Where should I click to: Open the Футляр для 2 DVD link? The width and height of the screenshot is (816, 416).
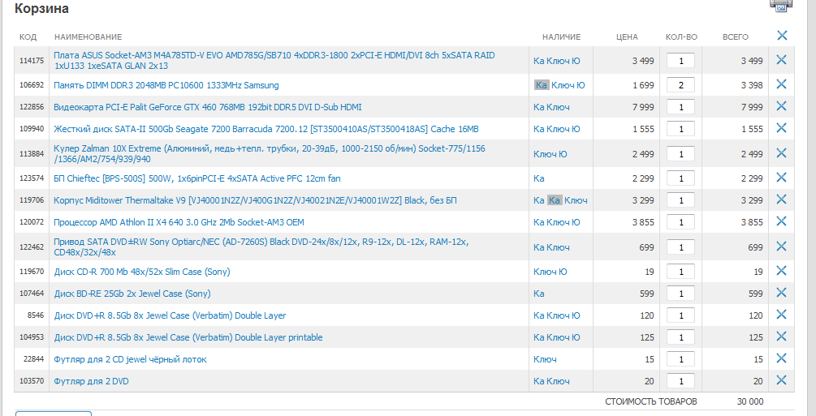(x=91, y=381)
